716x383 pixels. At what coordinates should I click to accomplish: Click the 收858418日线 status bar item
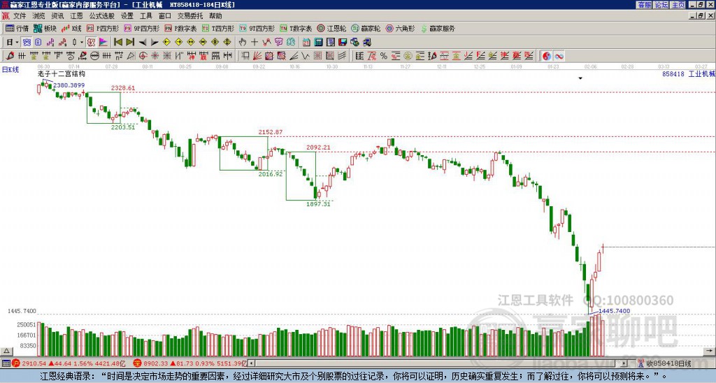click(x=664, y=363)
